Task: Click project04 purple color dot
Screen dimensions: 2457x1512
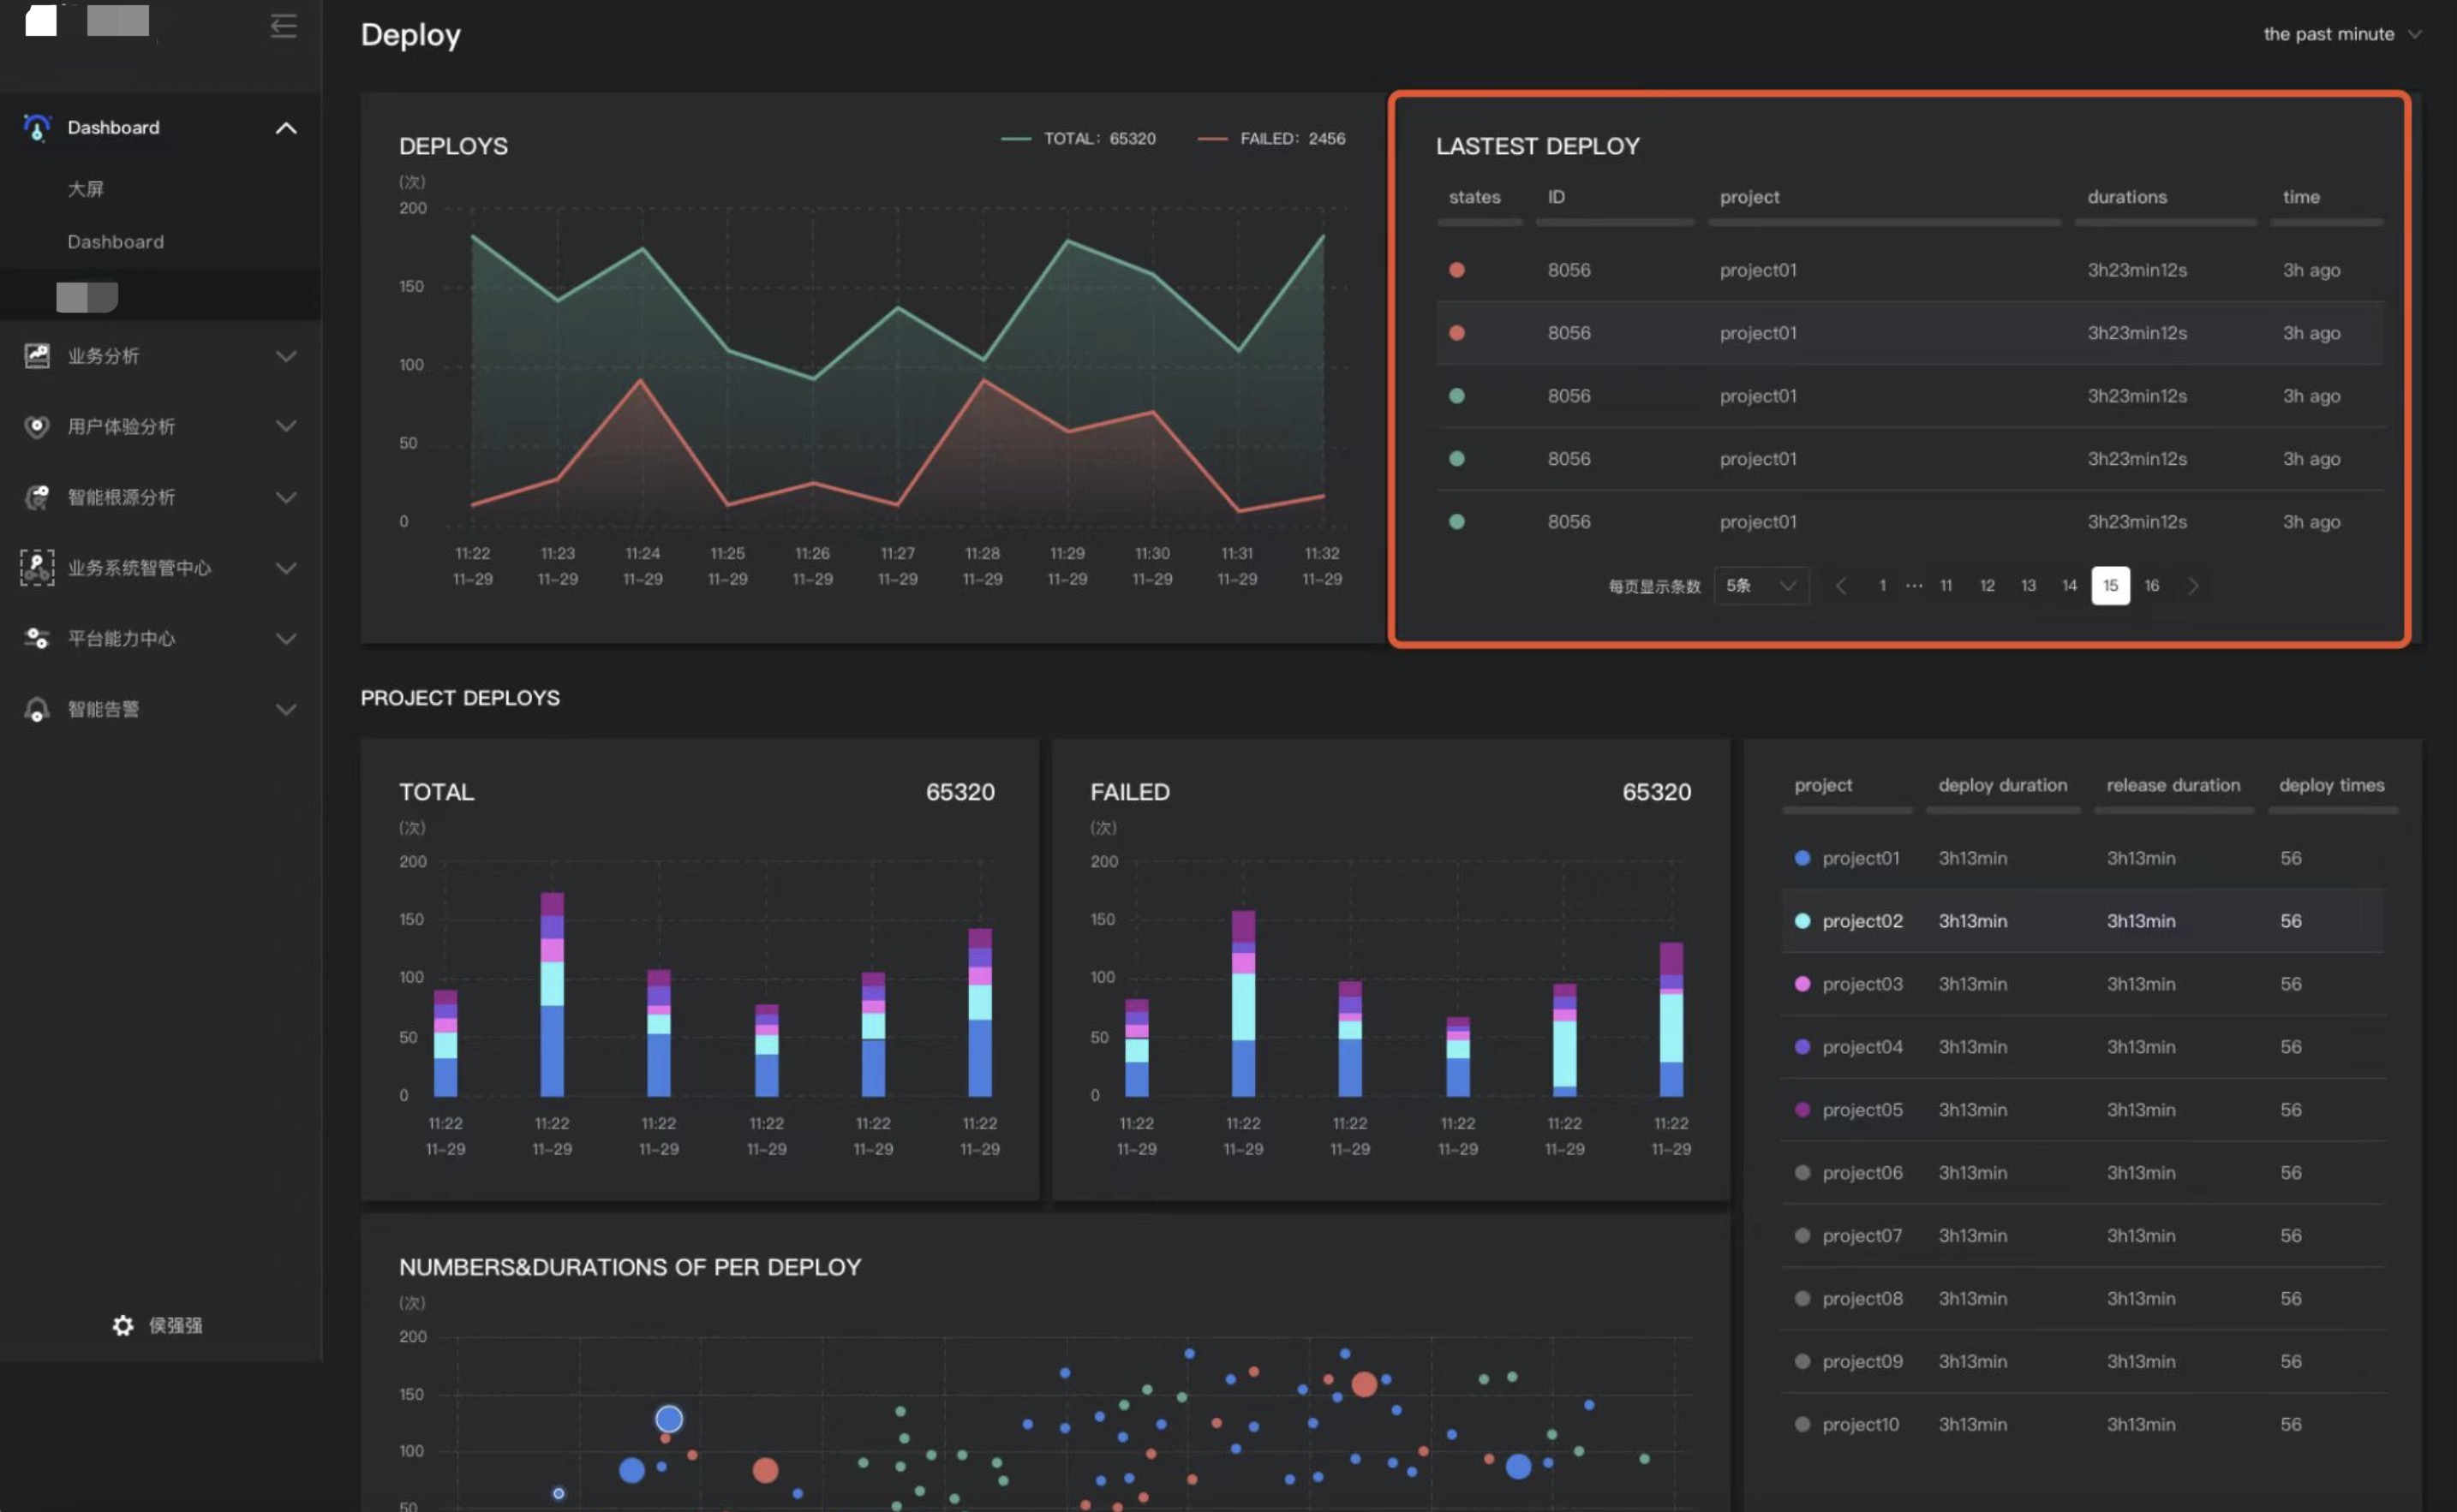Action: (x=1802, y=1047)
